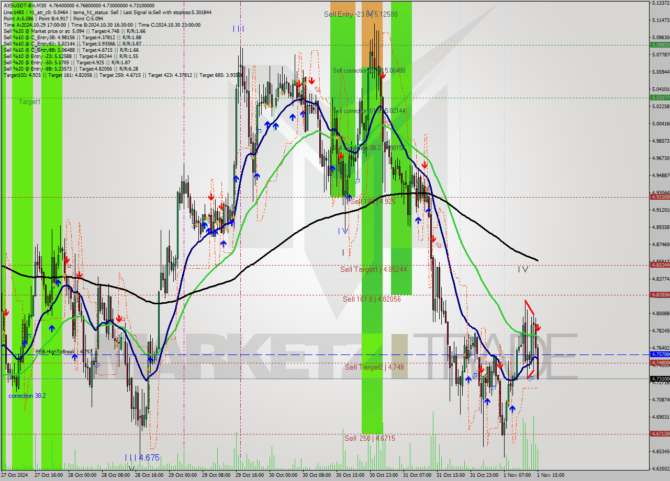Click the '28 Oct 16:00' time axis label

point(149,475)
